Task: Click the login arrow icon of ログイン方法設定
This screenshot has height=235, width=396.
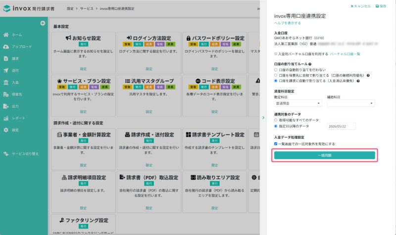Action: click(129, 38)
